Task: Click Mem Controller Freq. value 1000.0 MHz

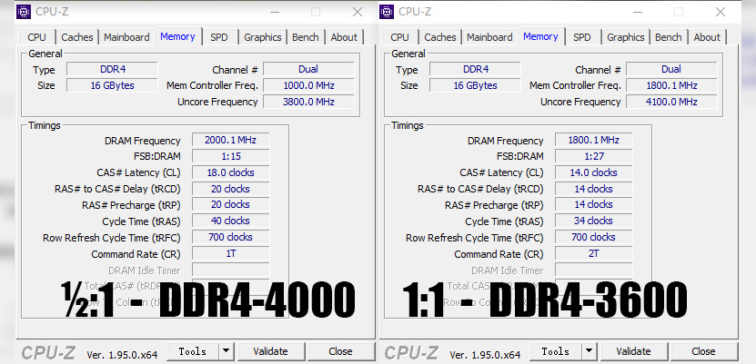Action: click(308, 85)
